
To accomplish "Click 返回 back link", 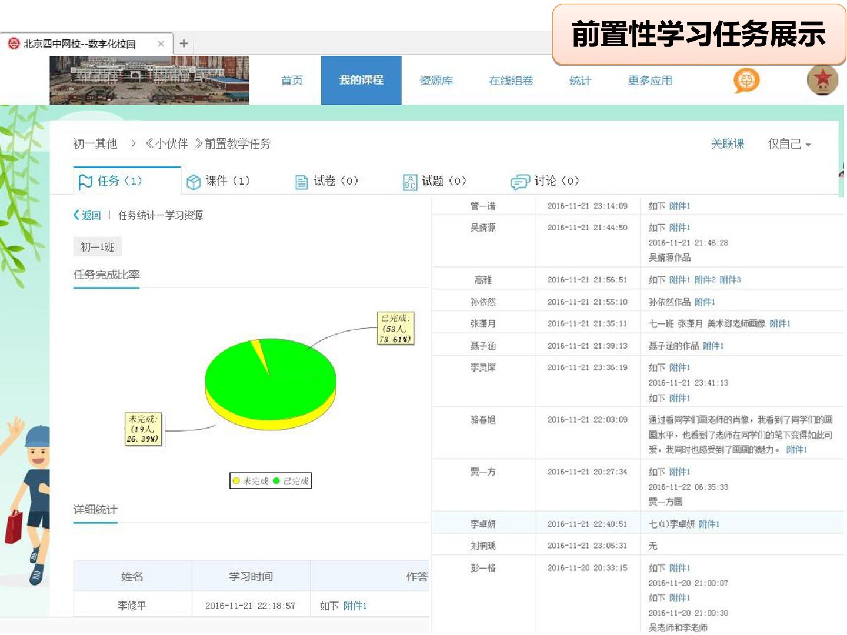I will [x=87, y=216].
